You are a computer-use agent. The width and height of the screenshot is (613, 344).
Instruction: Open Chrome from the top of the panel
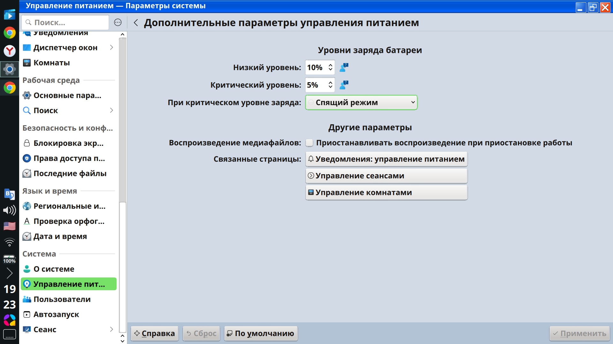10,33
